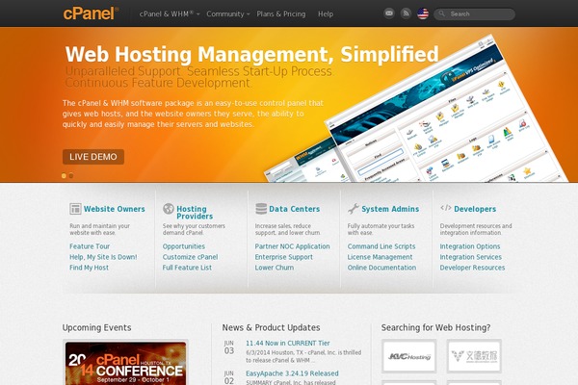Open the cPanel & WHM menu label
The height and width of the screenshot is (385, 578).
tap(167, 14)
